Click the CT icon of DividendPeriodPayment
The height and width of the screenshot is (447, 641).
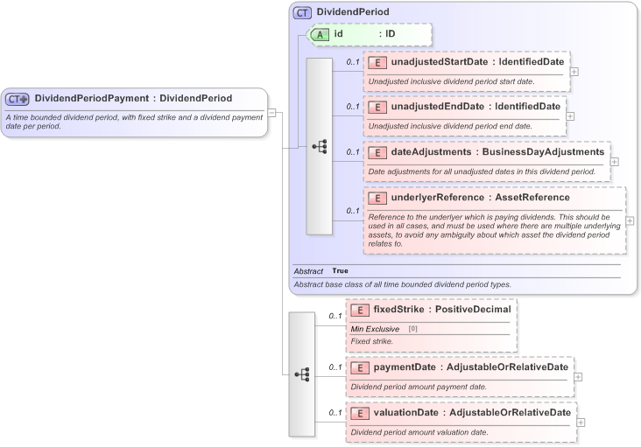[18, 99]
